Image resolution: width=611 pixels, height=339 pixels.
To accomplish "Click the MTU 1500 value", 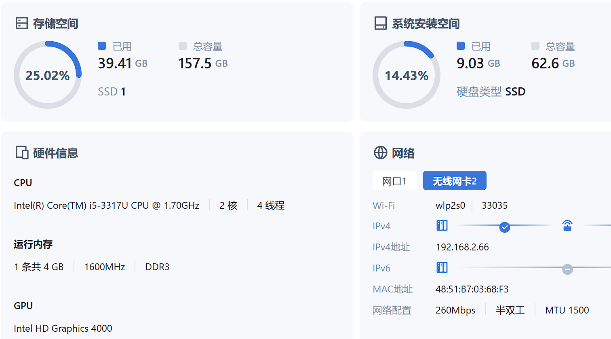I will [x=567, y=310].
